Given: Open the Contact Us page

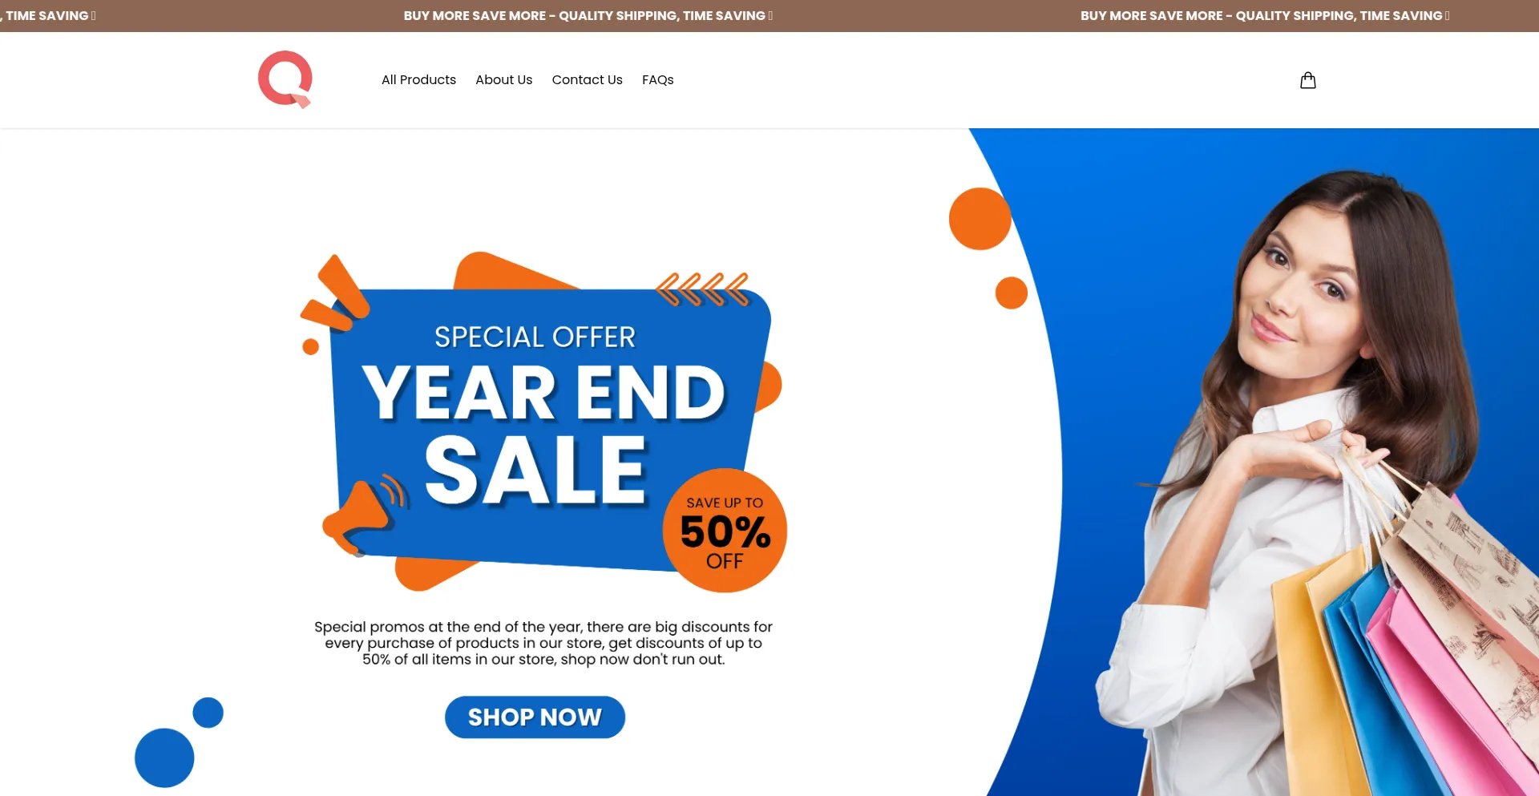Looking at the screenshot, I should coord(587,79).
